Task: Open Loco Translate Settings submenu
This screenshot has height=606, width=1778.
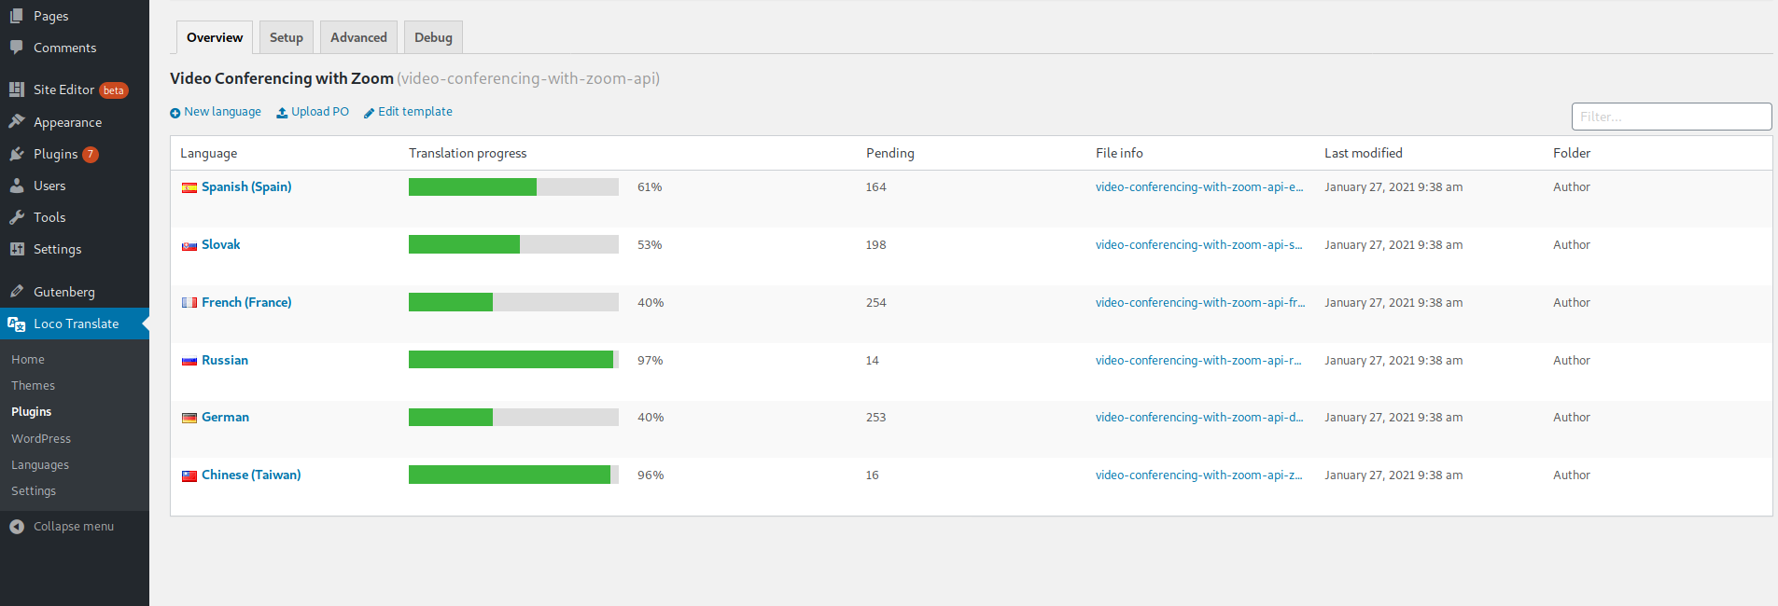Action: pos(34,490)
